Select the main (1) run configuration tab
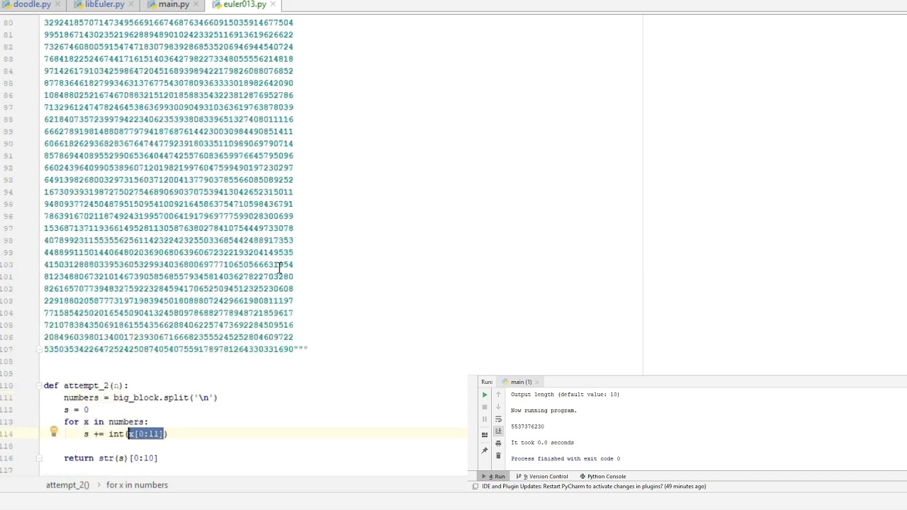This screenshot has height=510, width=907. [521, 382]
